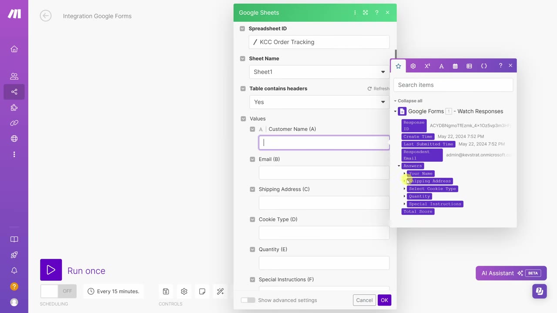Enable Show advanced settings toggle
557x313 pixels.
(248, 300)
